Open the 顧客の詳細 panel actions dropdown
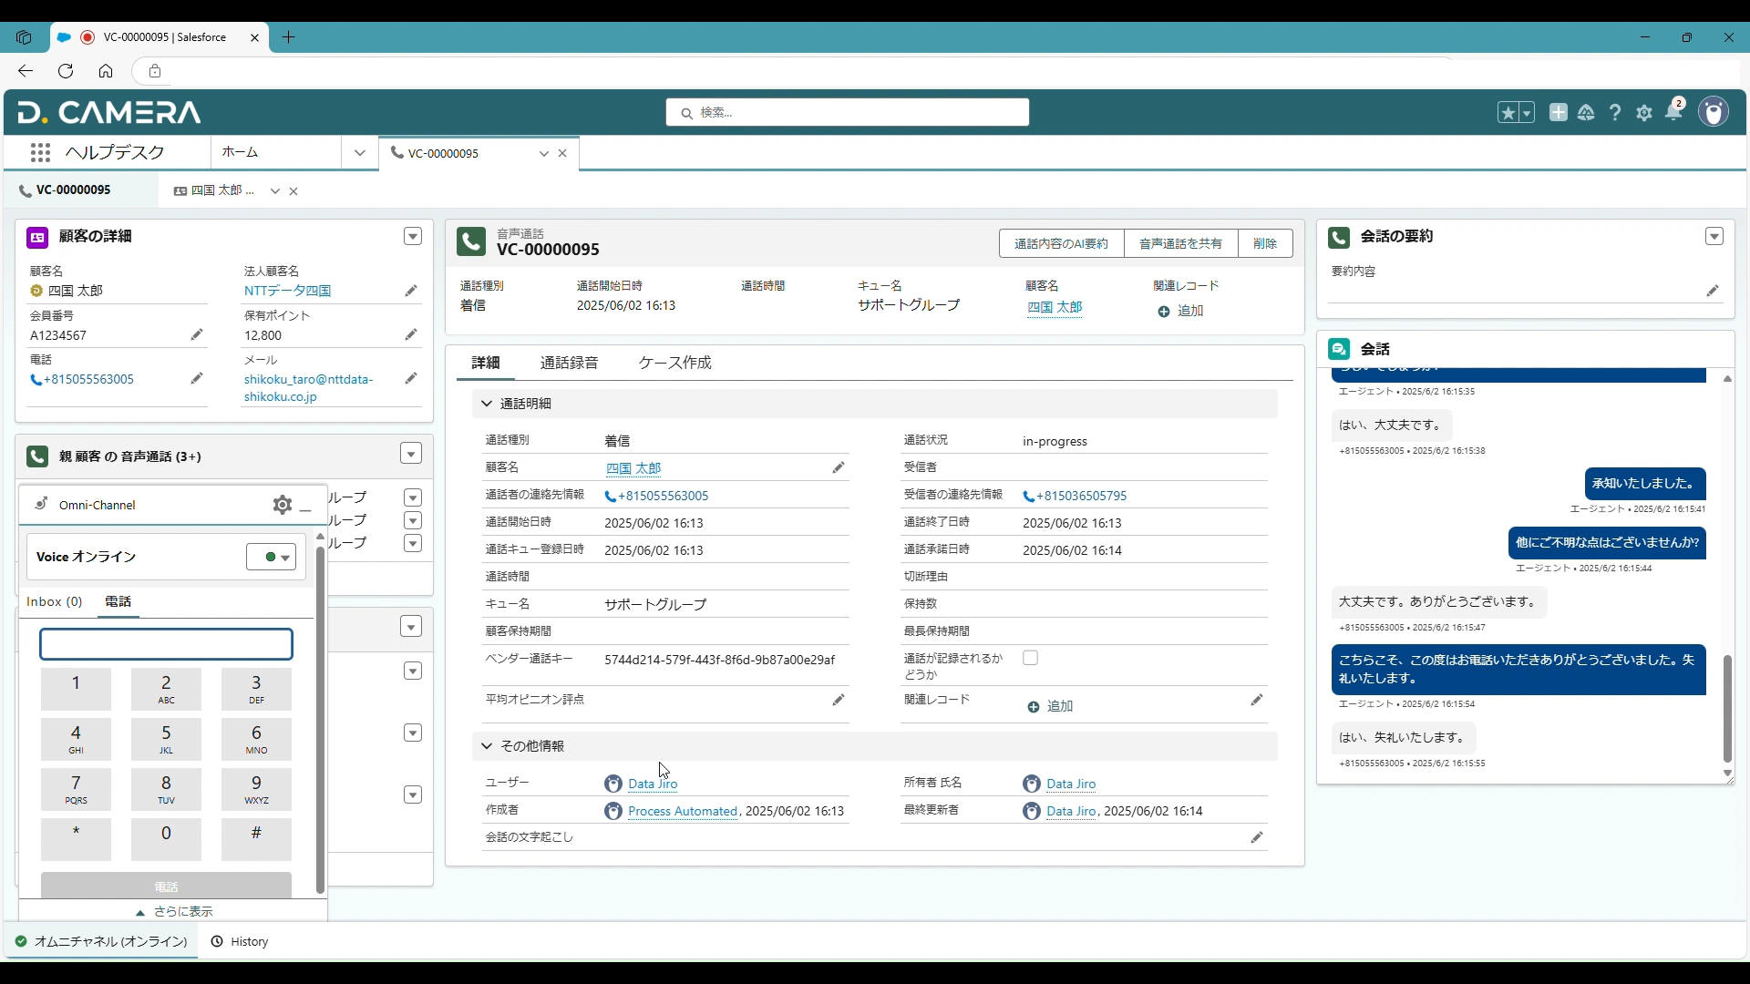The image size is (1750, 984). 413,236
